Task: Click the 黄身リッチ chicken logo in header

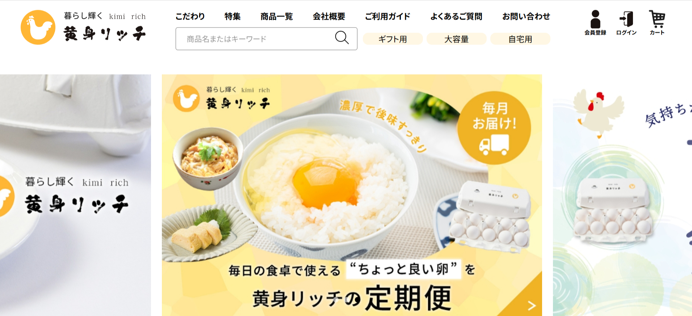Action: point(38,28)
